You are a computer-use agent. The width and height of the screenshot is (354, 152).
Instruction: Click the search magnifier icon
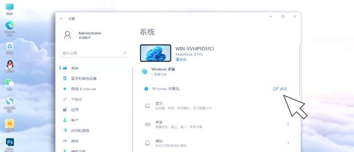(x=124, y=53)
